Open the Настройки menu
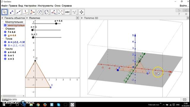The height and width of the screenshot is (107, 190). pyautogui.click(x=30, y=6)
